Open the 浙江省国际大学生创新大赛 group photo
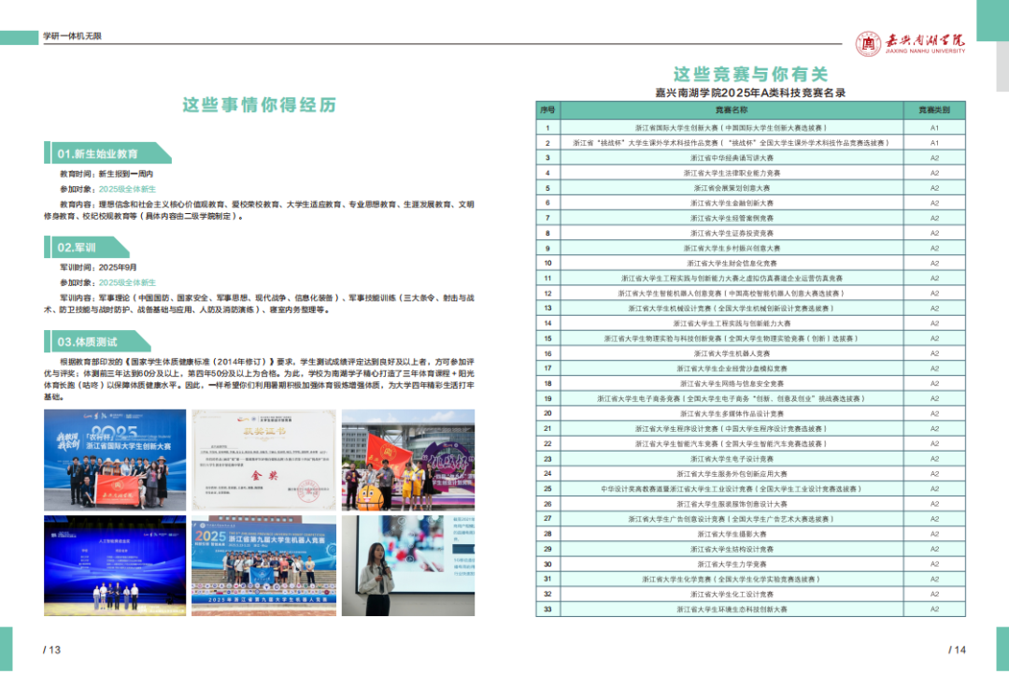 click(x=115, y=460)
